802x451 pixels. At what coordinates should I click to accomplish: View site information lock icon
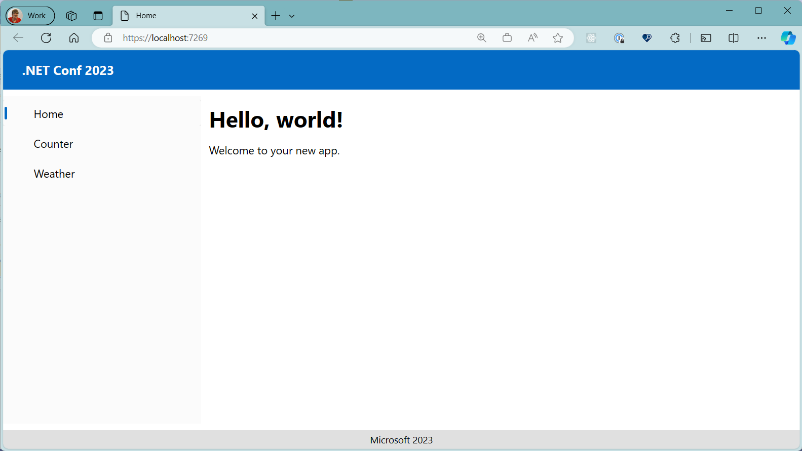[108, 38]
